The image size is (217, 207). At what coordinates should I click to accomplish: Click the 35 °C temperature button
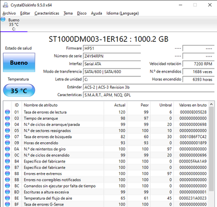[19, 90]
